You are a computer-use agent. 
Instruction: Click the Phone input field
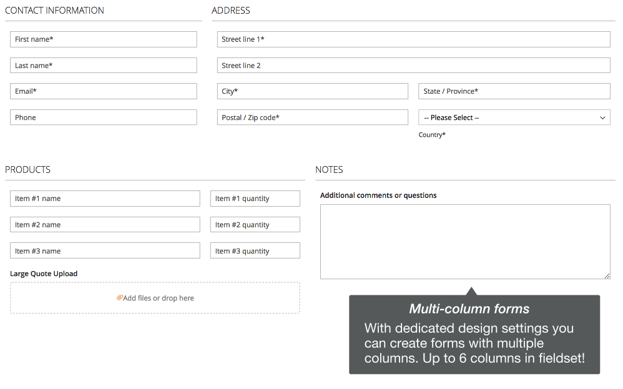103,117
